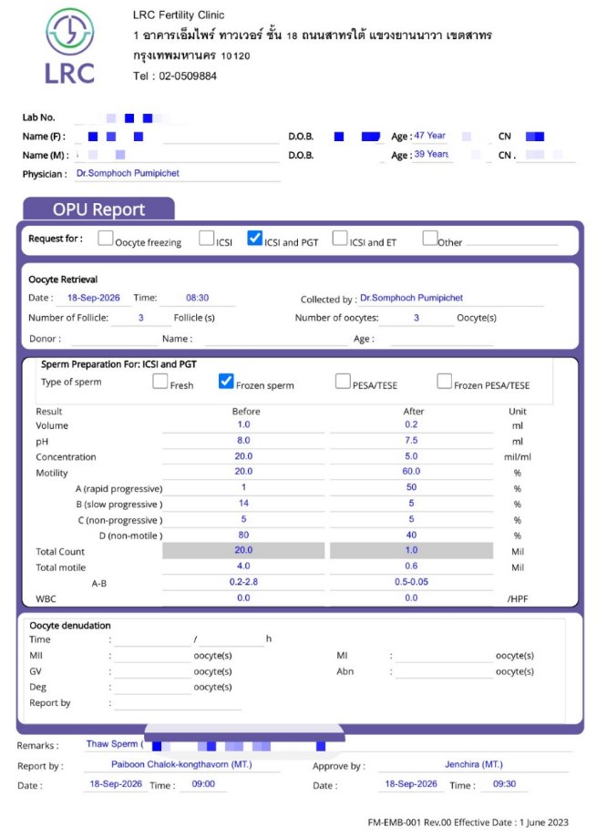597x837 pixels.
Task: Select A-B Before value 0.2-2.8
Action: coord(243,582)
